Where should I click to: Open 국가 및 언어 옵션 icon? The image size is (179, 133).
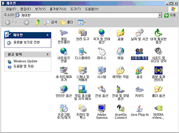(x=102, y=33)
